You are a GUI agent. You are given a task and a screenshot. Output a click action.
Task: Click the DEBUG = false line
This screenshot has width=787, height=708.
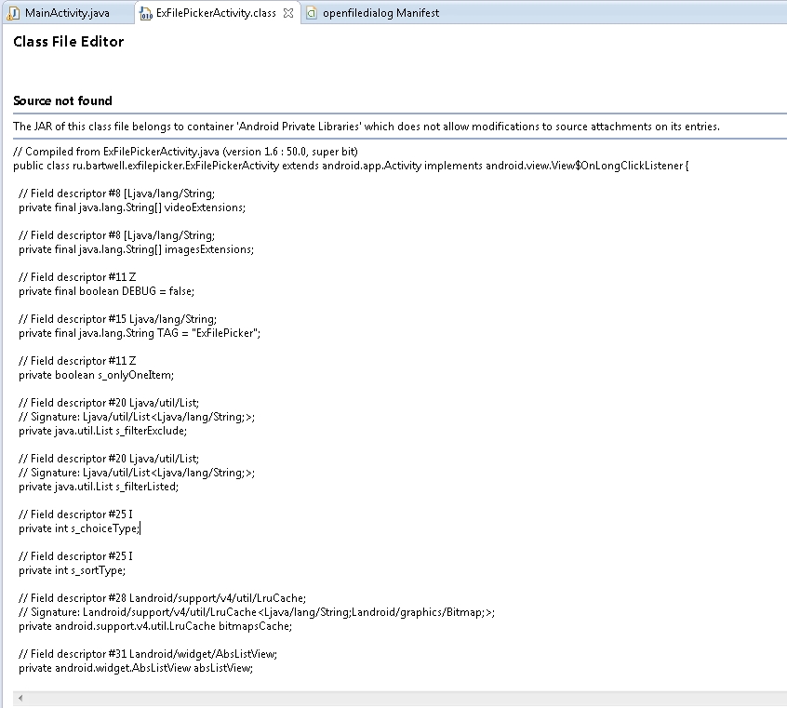[x=106, y=291]
